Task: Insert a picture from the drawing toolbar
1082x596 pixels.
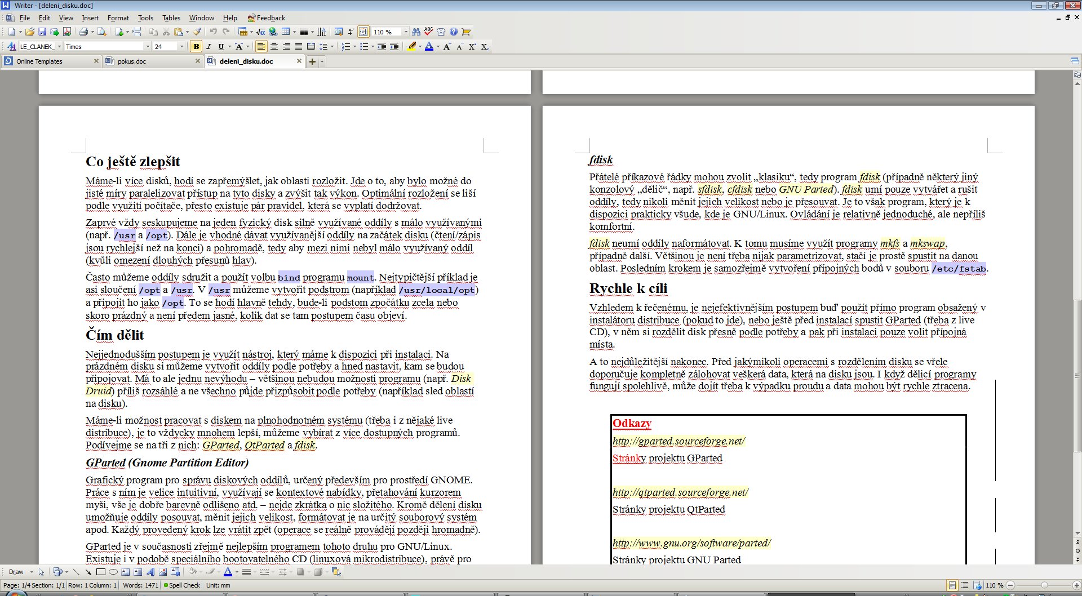Action: (x=163, y=572)
